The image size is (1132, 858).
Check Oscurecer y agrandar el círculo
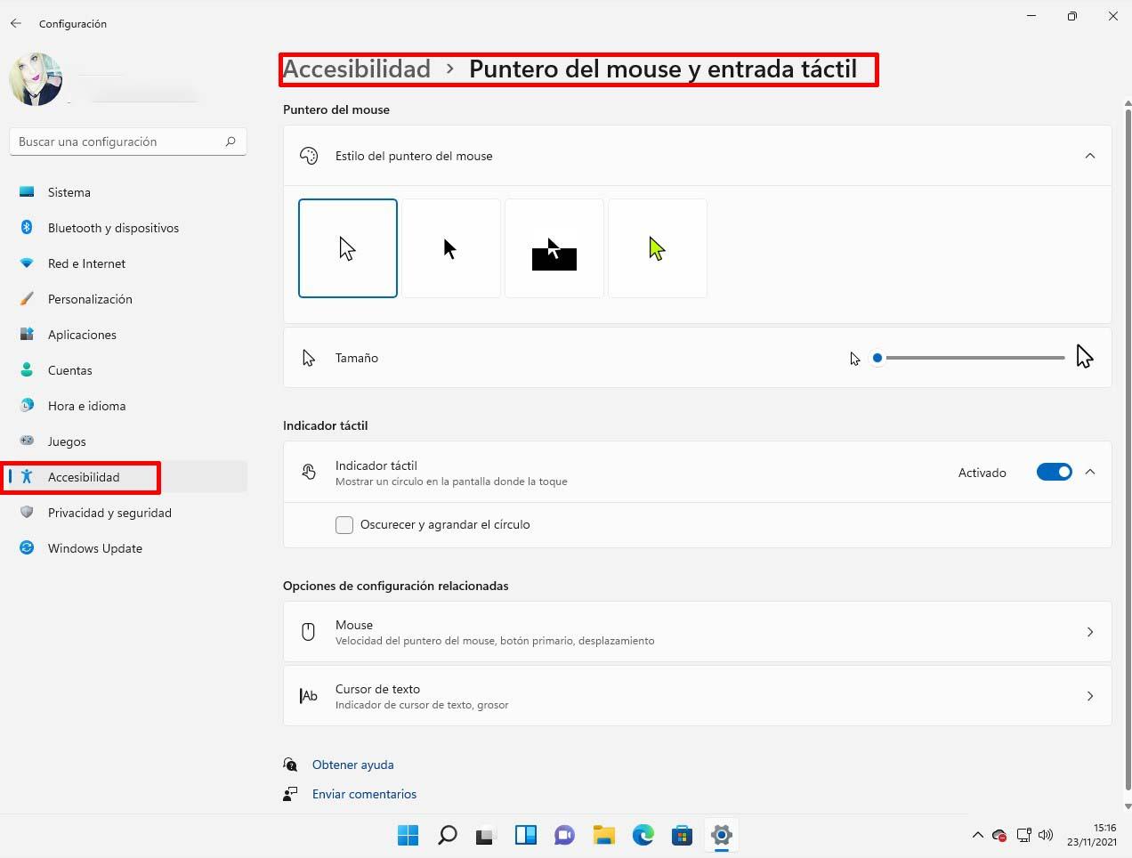click(344, 525)
